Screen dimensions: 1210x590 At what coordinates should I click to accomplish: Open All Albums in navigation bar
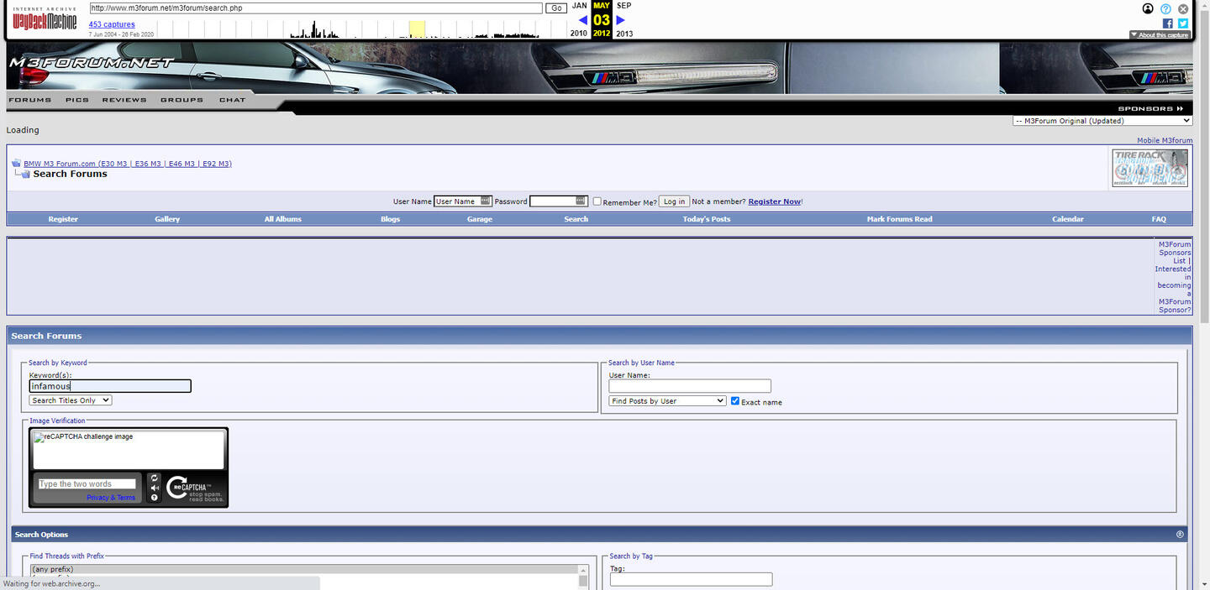283,219
